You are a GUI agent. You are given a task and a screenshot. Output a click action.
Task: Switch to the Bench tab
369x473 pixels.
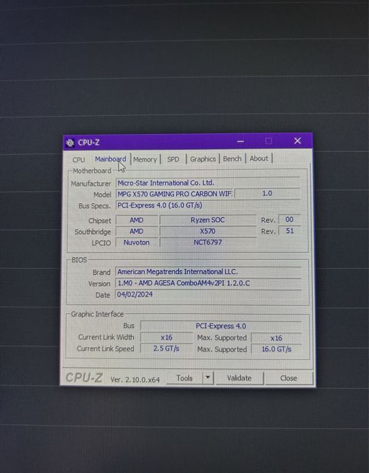pyautogui.click(x=232, y=158)
